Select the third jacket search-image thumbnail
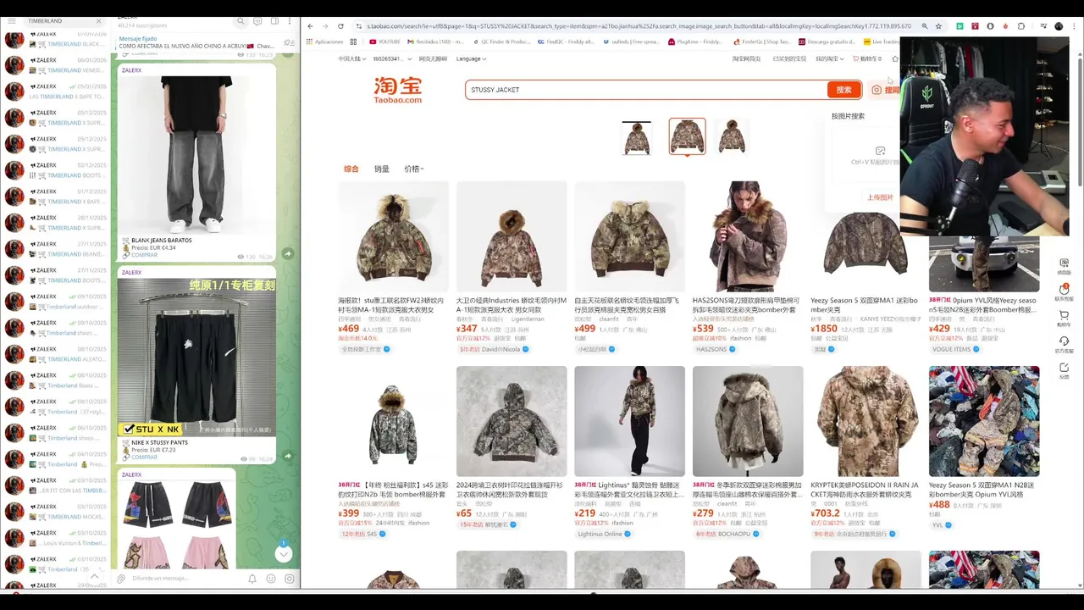Image resolution: width=1084 pixels, height=610 pixels. (x=732, y=137)
